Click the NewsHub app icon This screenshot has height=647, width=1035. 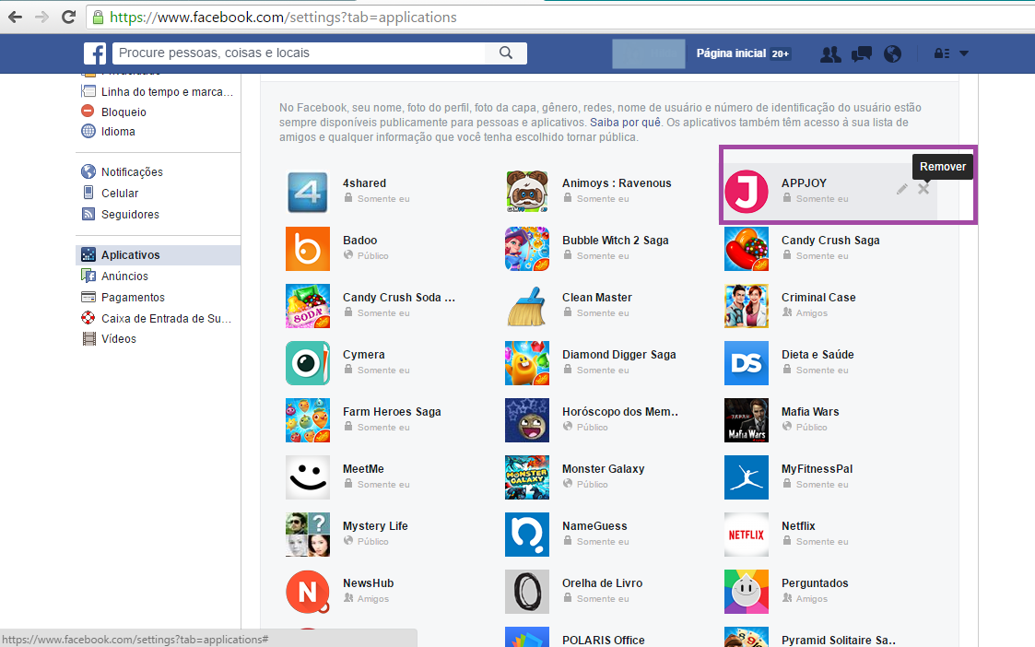click(x=308, y=592)
